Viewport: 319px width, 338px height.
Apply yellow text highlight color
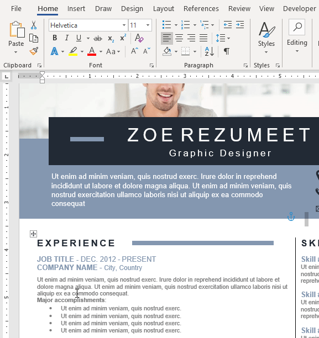73,51
